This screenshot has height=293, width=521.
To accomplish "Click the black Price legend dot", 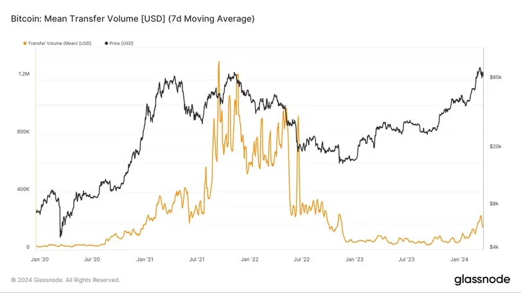I will [106, 43].
